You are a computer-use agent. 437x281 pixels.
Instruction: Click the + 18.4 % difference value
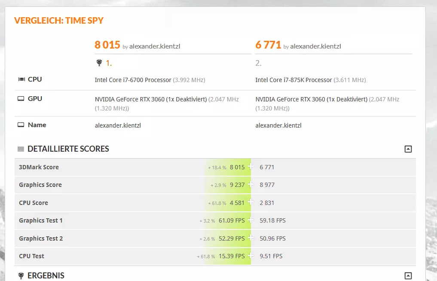tap(217, 168)
